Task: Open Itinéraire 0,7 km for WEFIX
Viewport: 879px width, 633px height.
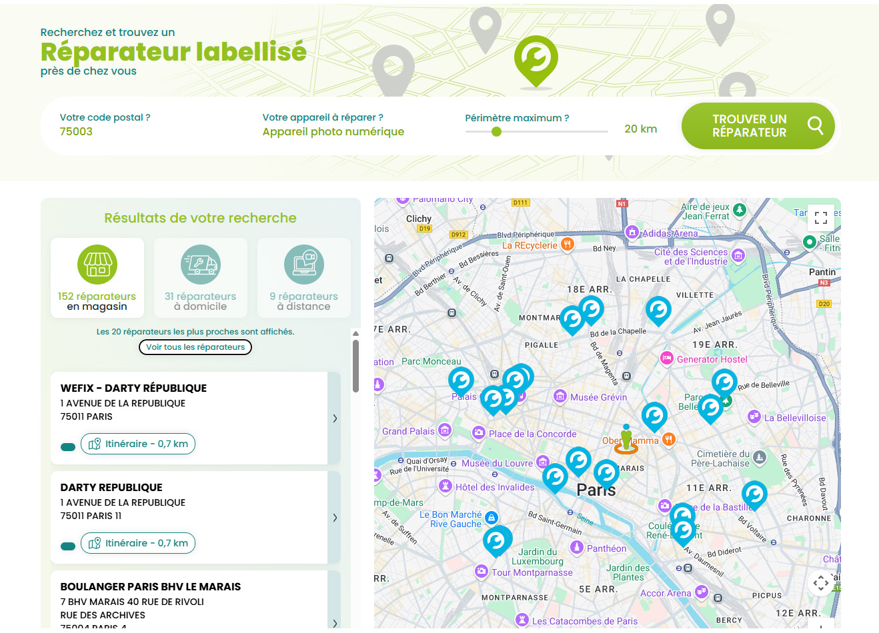Action: pyautogui.click(x=138, y=444)
